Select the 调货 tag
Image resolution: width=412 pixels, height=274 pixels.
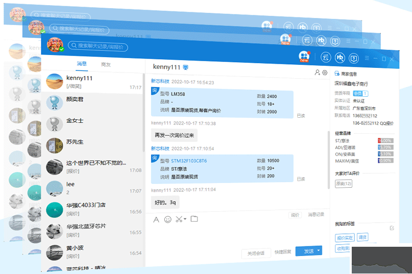click(363, 237)
